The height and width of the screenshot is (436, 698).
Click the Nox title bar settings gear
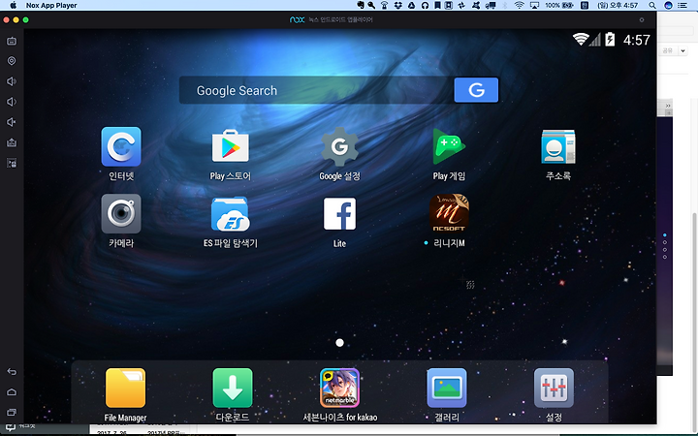(x=642, y=20)
